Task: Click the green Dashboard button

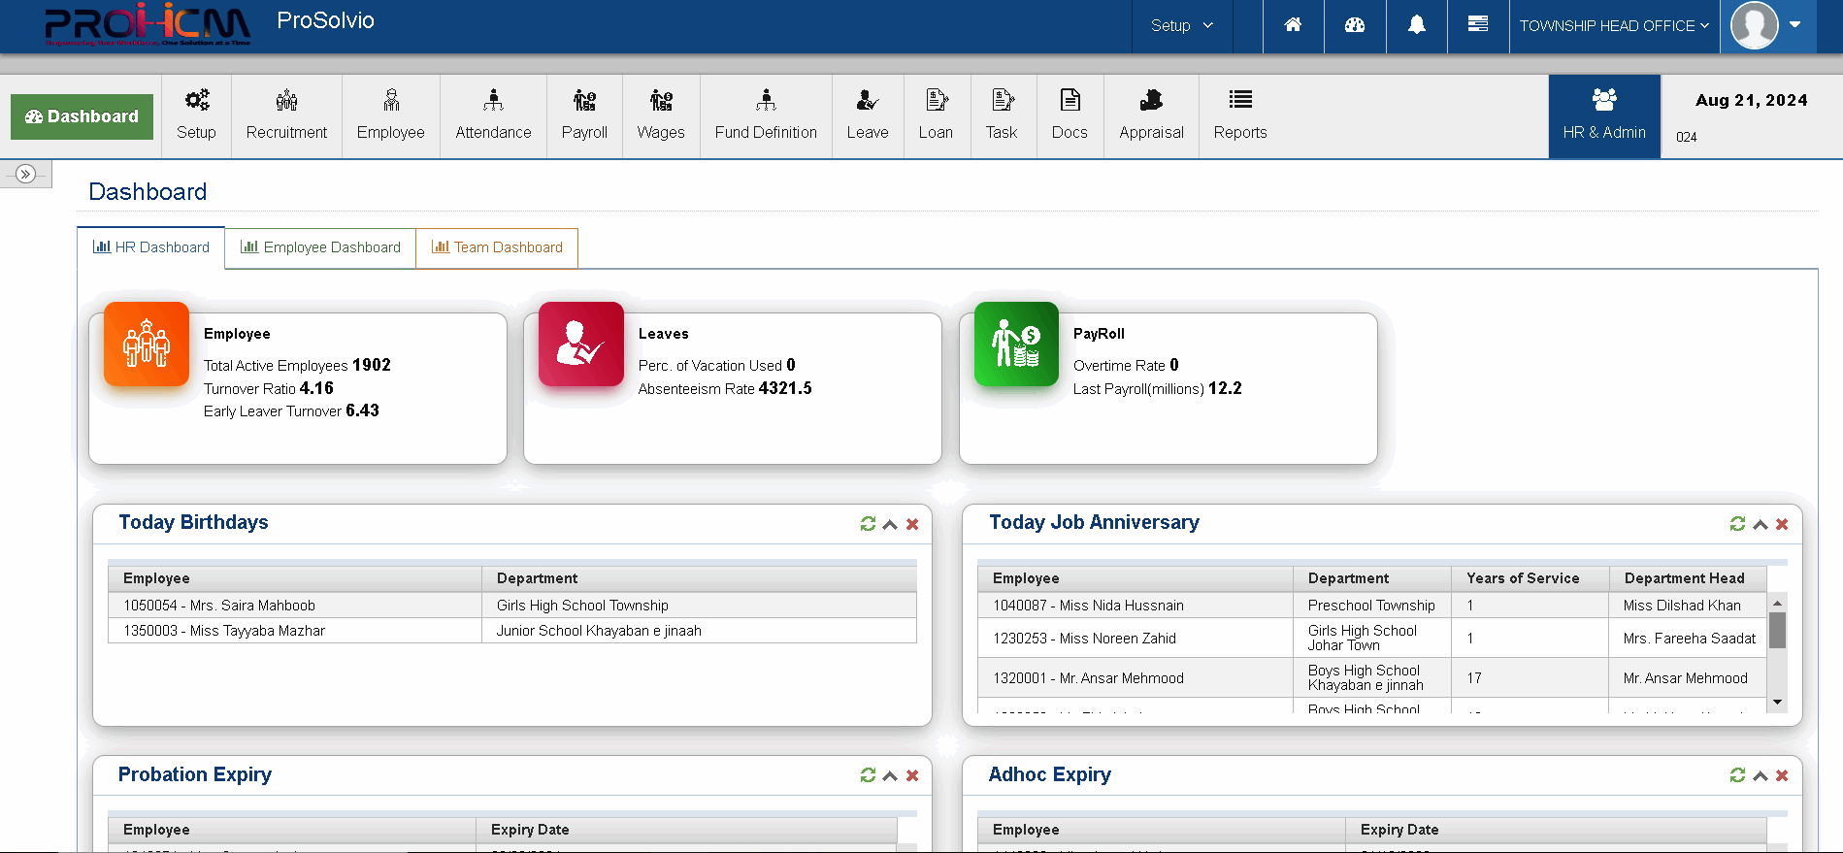Action: click(82, 116)
